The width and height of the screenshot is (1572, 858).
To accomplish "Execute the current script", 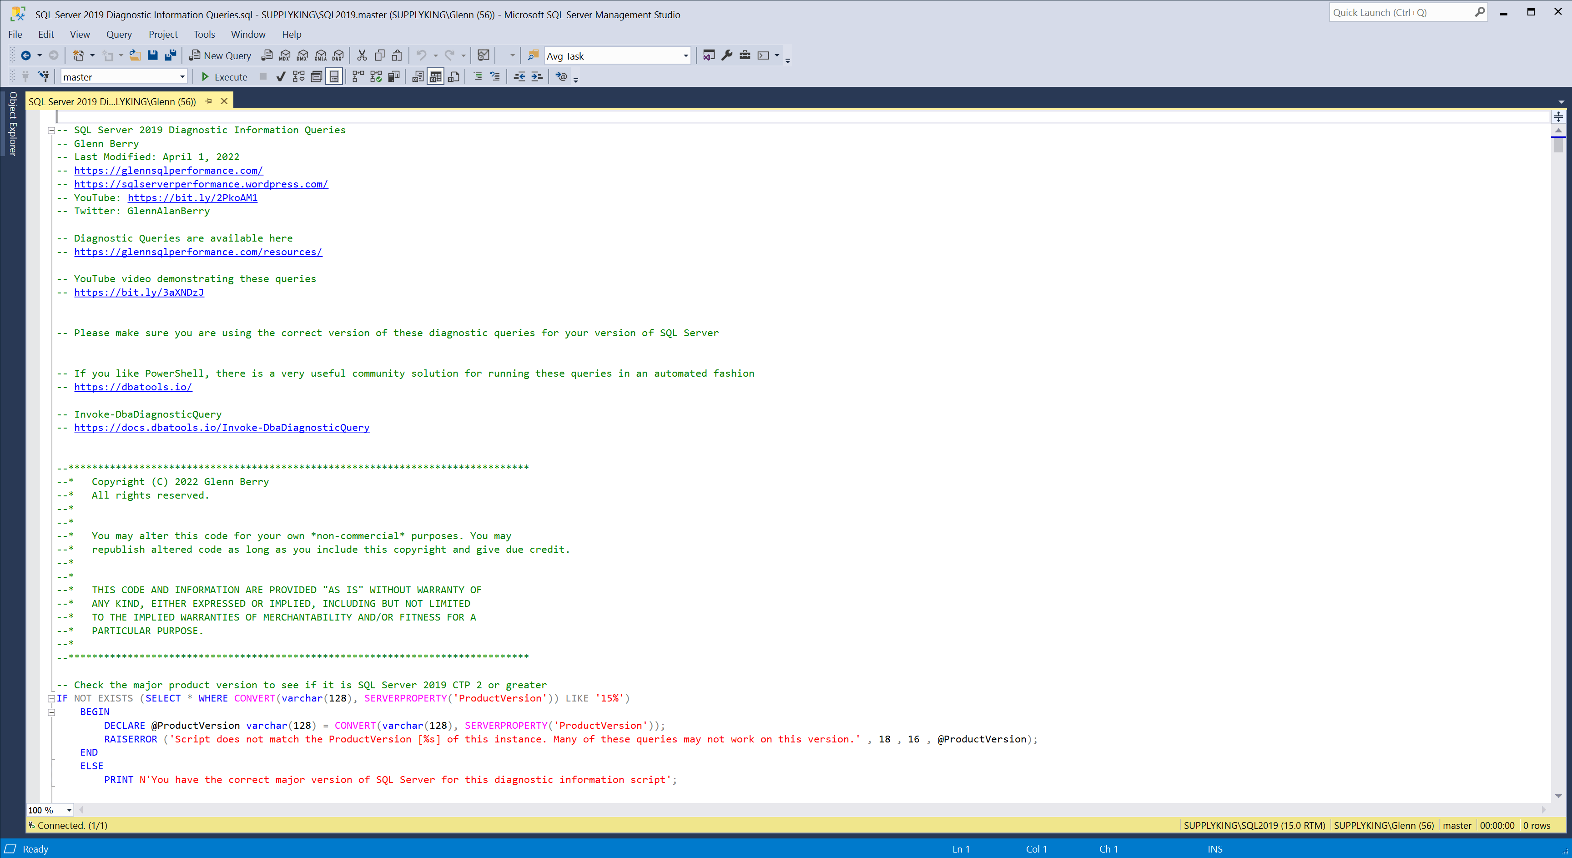I will 224,77.
